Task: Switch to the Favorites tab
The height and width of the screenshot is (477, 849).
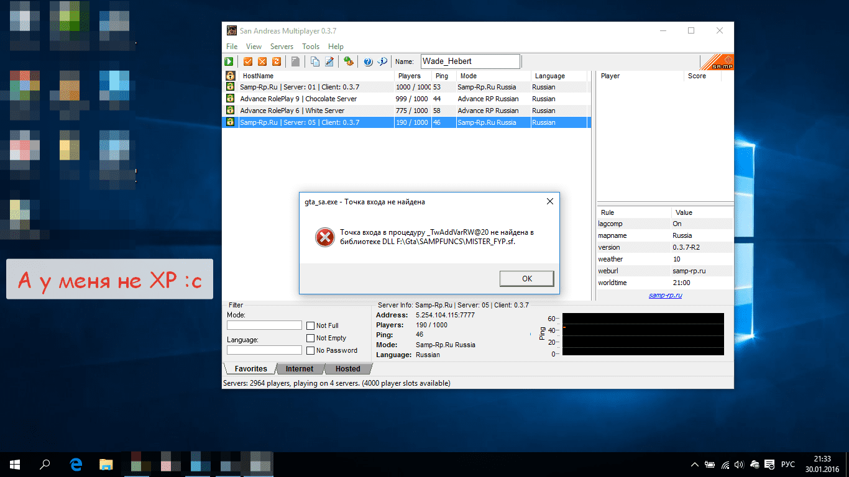Action: point(250,369)
